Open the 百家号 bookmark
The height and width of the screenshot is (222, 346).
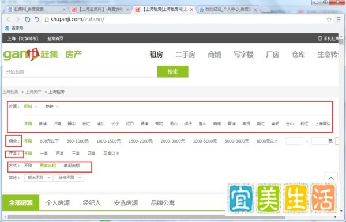click(x=14, y=28)
